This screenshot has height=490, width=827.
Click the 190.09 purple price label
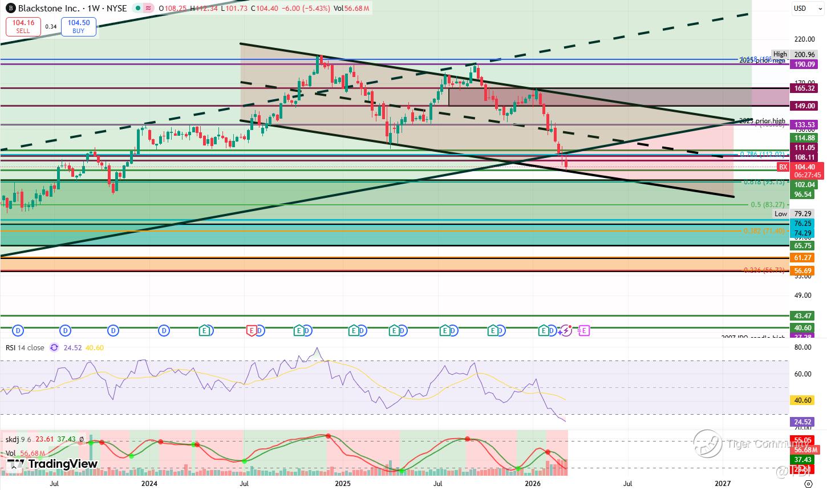804,64
